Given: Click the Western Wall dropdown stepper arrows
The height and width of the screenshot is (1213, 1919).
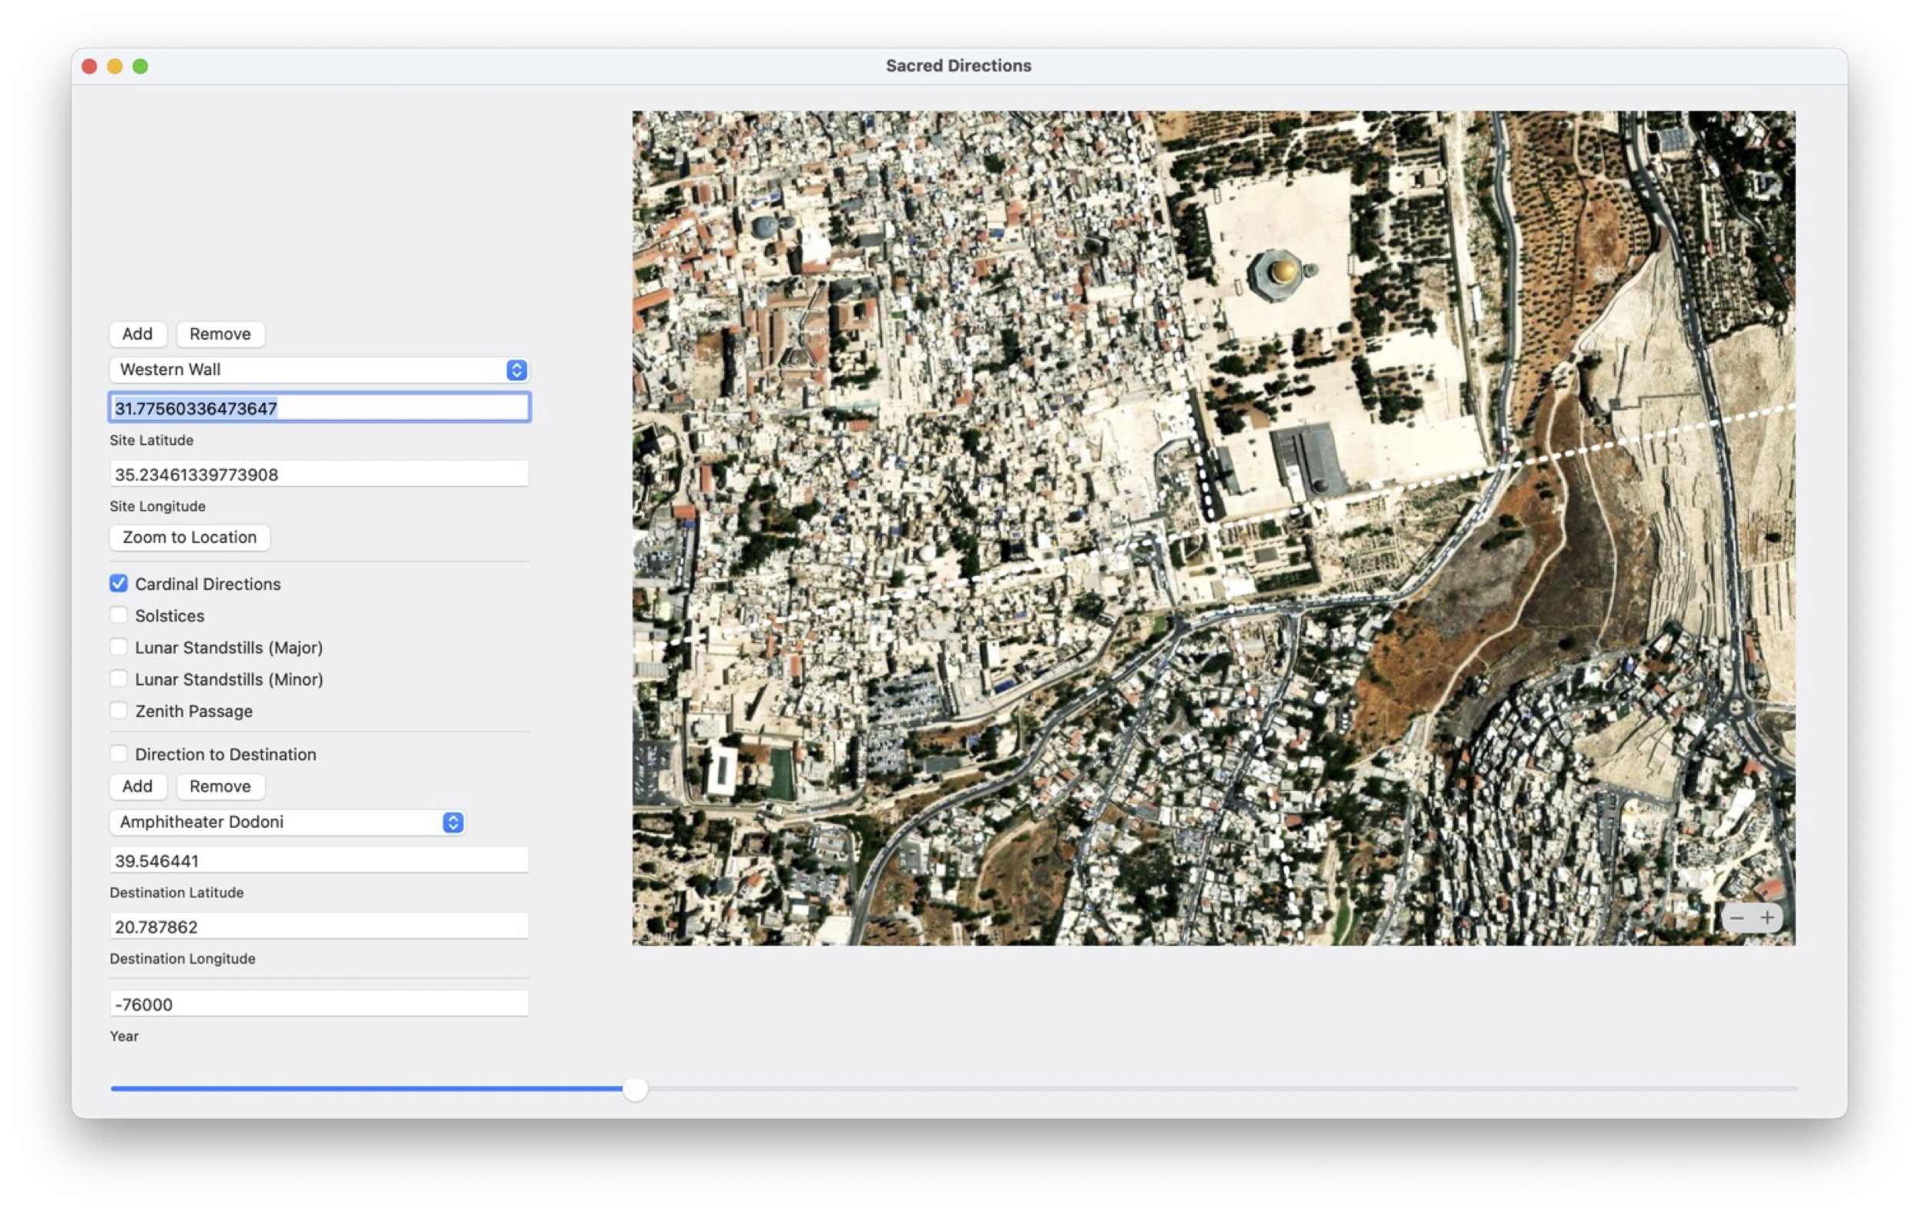Looking at the screenshot, I should point(516,370).
